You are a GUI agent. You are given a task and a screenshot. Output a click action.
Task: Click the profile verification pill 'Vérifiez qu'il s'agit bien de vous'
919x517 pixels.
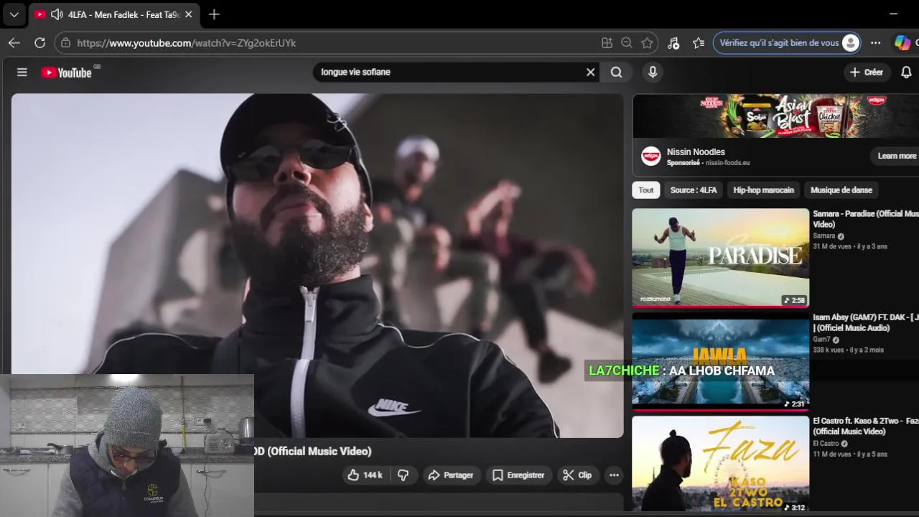point(788,43)
